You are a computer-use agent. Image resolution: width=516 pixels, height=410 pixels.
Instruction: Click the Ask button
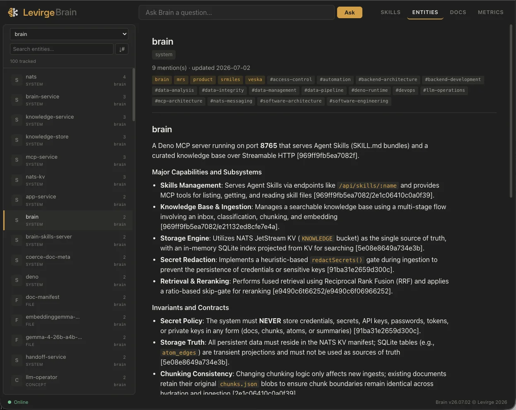pyautogui.click(x=350, y=12)
